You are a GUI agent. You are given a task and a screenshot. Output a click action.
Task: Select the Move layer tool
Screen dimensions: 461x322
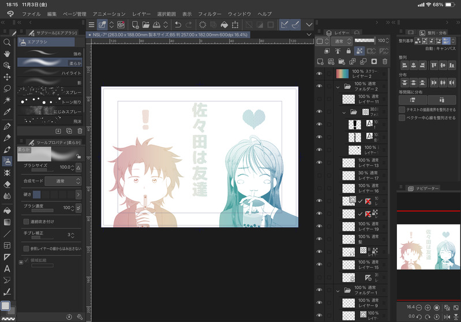point(7,77)
